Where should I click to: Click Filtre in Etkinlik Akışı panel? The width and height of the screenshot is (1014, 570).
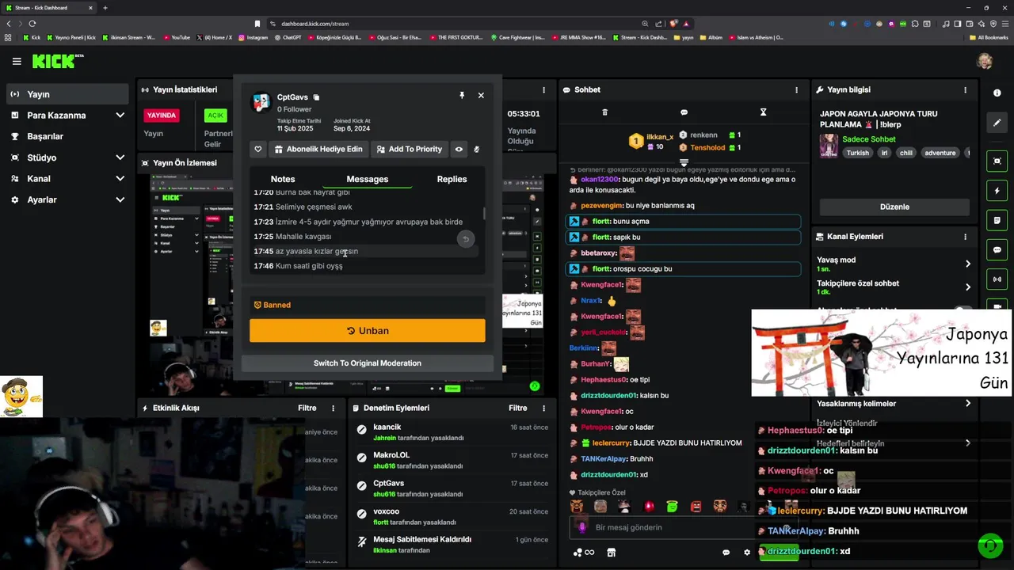point(307,408)
